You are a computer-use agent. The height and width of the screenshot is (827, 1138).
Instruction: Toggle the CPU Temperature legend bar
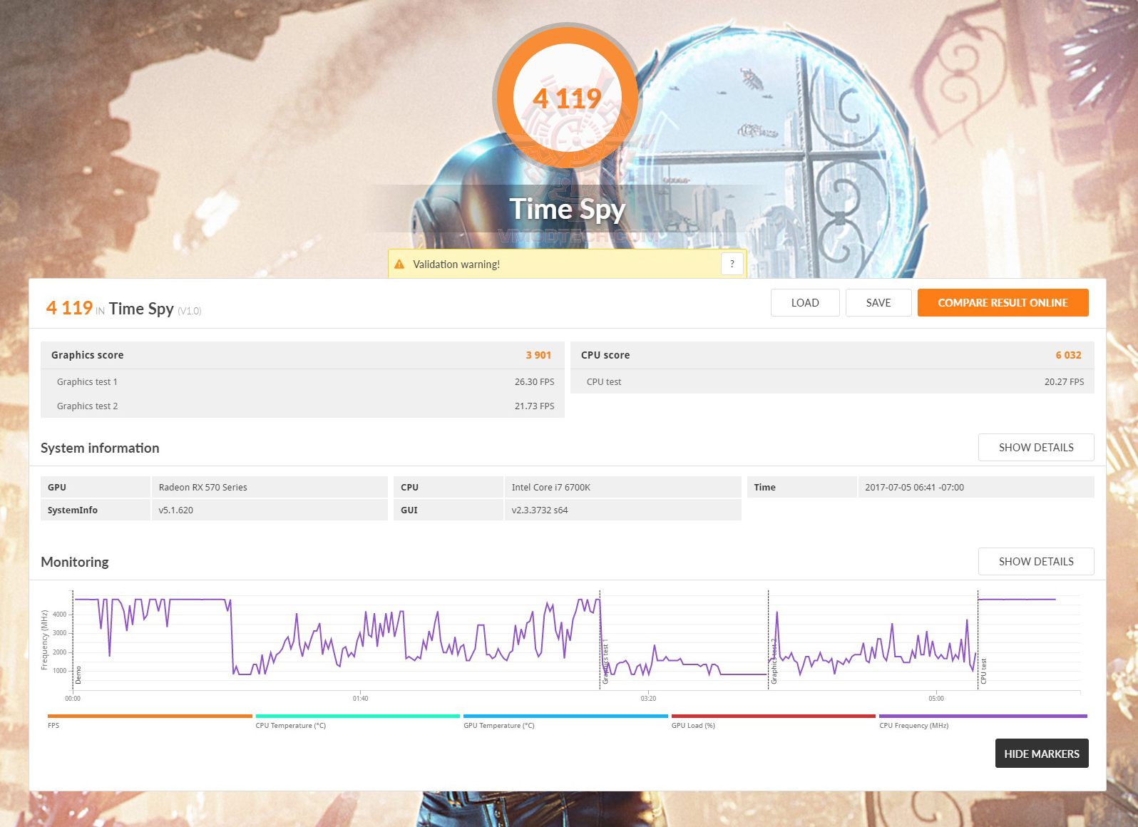click(x=358, y=716)
